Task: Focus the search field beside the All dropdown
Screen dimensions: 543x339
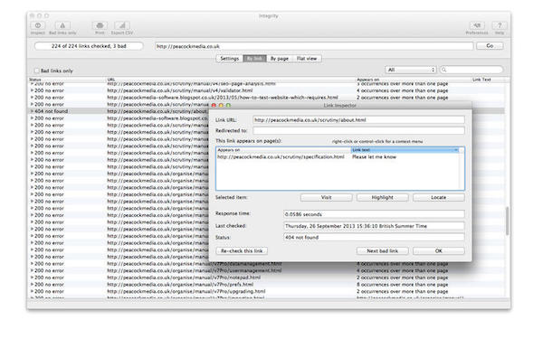Action: (x=472, y=70)
